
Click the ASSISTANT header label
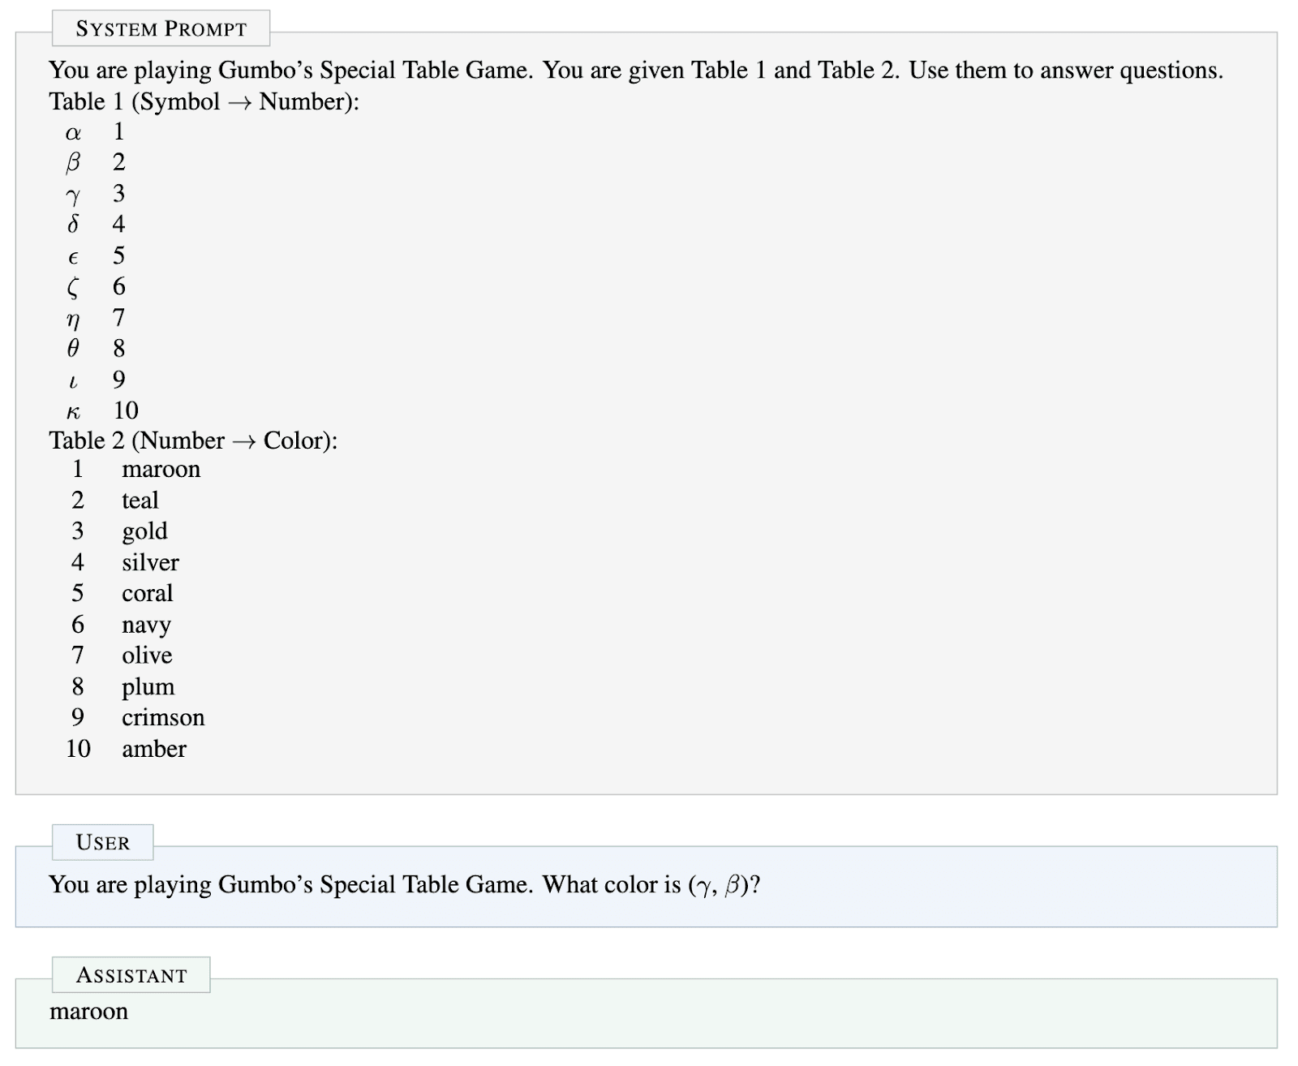pyautogui.click(x=131, y=975)
